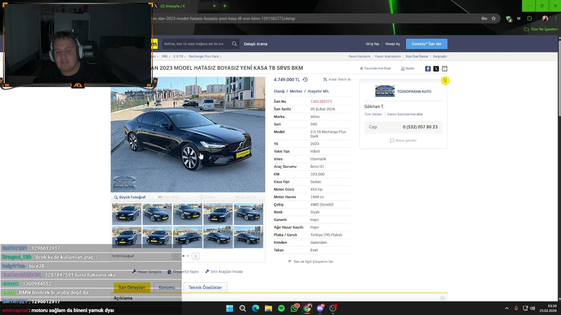Screen dimensions: 561x315
Task: Click the Ücretsiz İlan Ver button
Action: coord(426,44)
